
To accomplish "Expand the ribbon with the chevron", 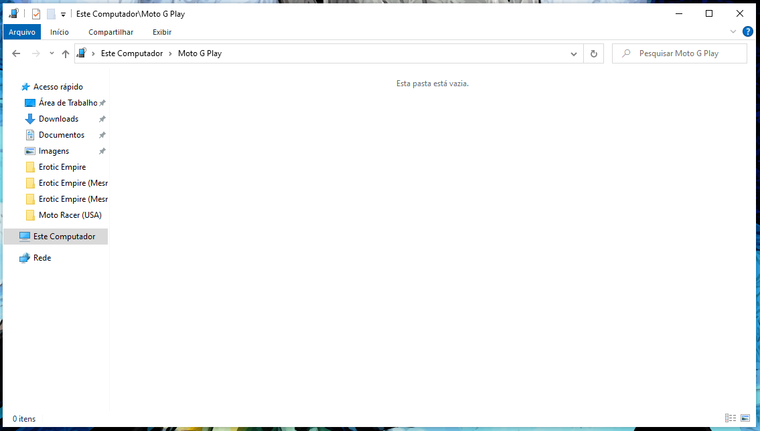I will (733, 31).
